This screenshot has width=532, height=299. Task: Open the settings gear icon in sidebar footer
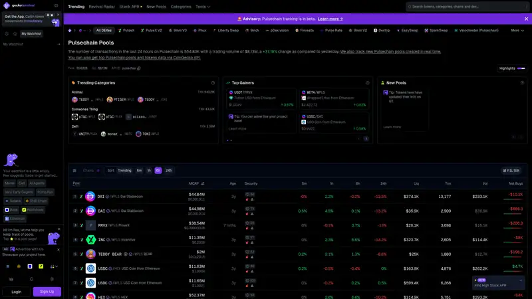(x=52, y=279)
